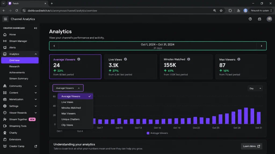Click the Oct 31 chart bar
The image size is (275, 154).
pos(259,118)
